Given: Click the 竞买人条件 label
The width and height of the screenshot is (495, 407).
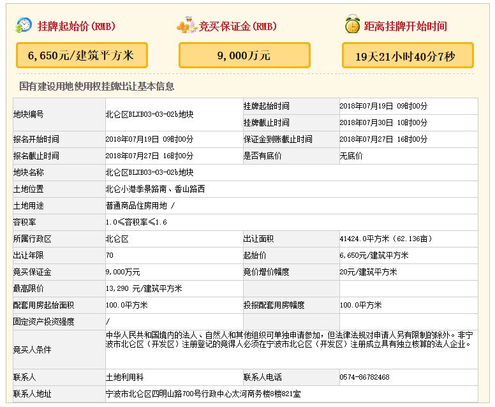Looking at the screenshot, I should 32,350.
